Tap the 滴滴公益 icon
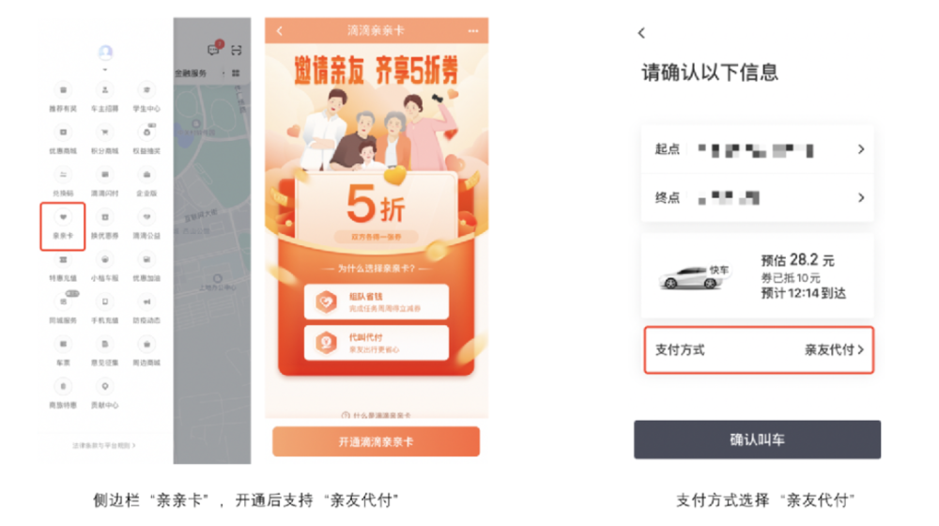This screenshot has width=939, height=526. [146, 224]
